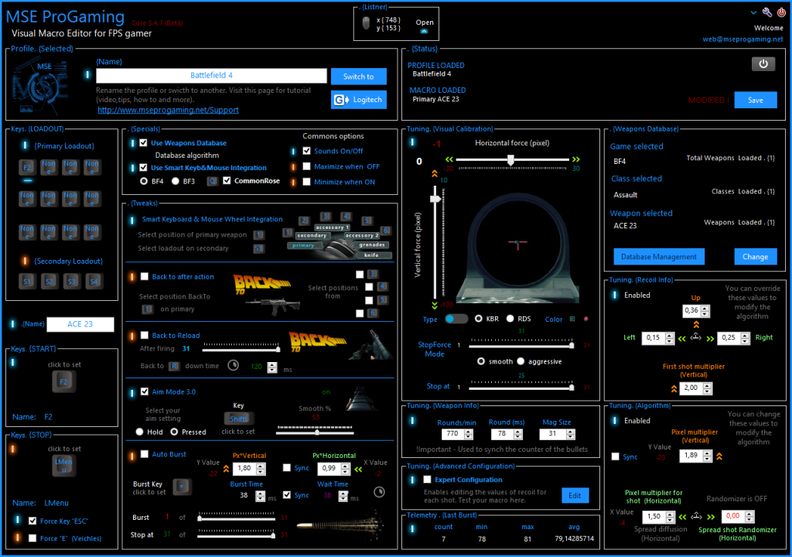792x557 pixels.
Task: Click the Change weapon button
Action: point(755,257)
